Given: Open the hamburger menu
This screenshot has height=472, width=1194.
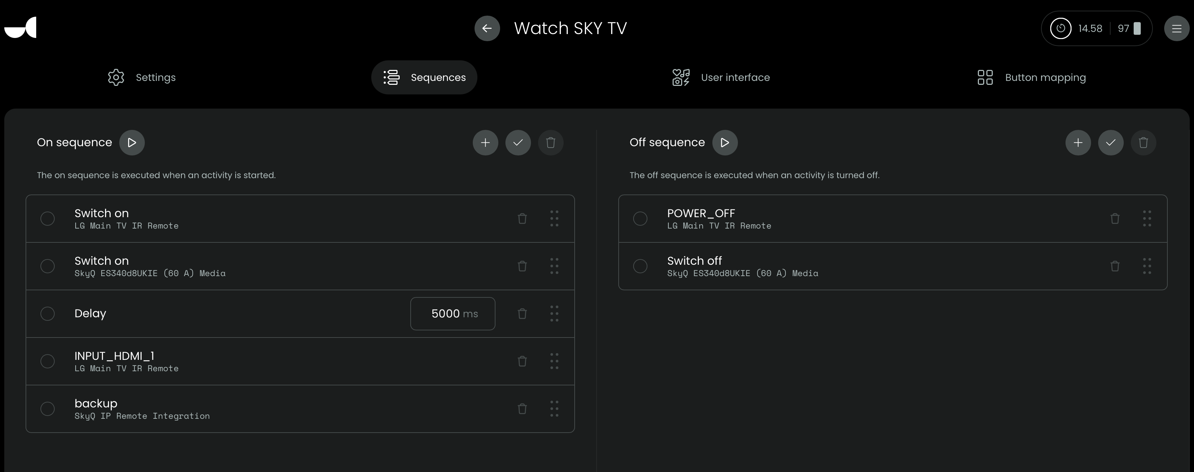Looking at the screenshot, I should pyautogui.click(x=1176, y=28).
